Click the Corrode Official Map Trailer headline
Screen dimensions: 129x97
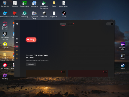pyautogui.click(x=37, y=56)
